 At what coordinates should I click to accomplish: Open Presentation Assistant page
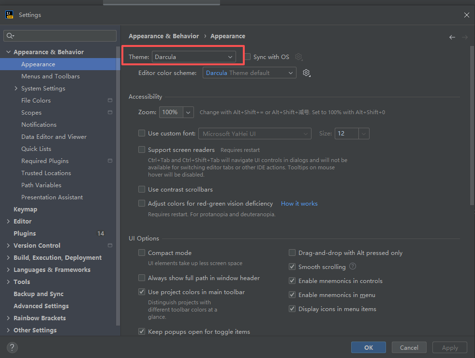click(x=52, y=197)
